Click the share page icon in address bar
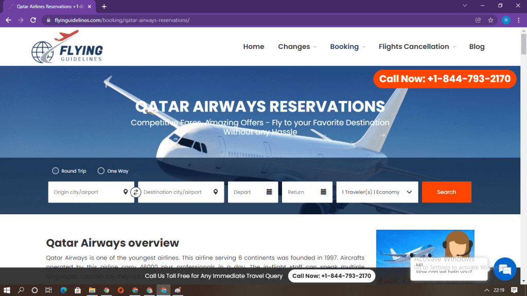The width and height of the screenshot is (527, 296). click(x=478, y=20)
